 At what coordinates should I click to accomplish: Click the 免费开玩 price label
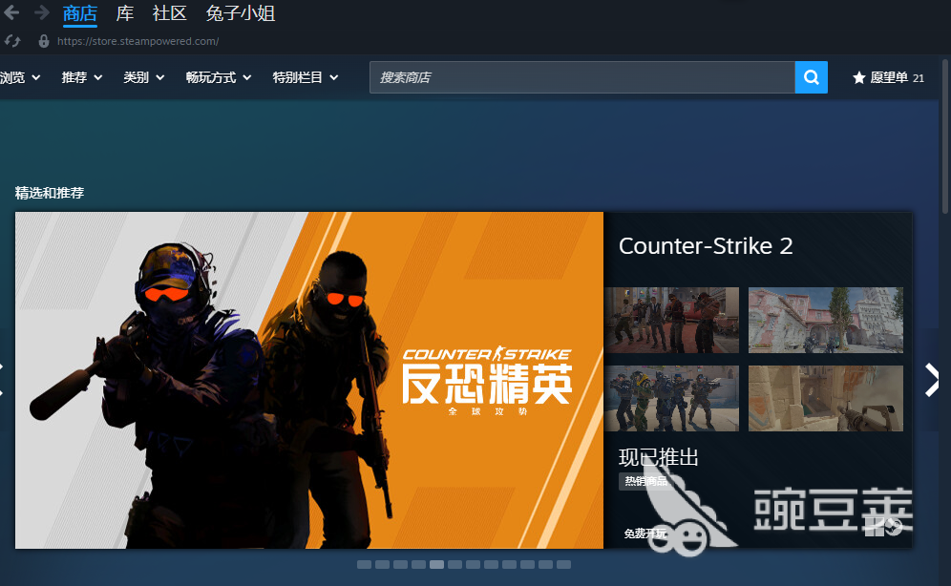coord(645,534)
